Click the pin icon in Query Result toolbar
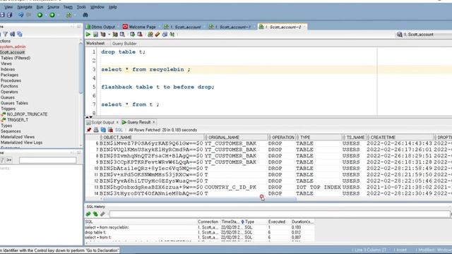452x254 pixels. (x=89, y=130)
